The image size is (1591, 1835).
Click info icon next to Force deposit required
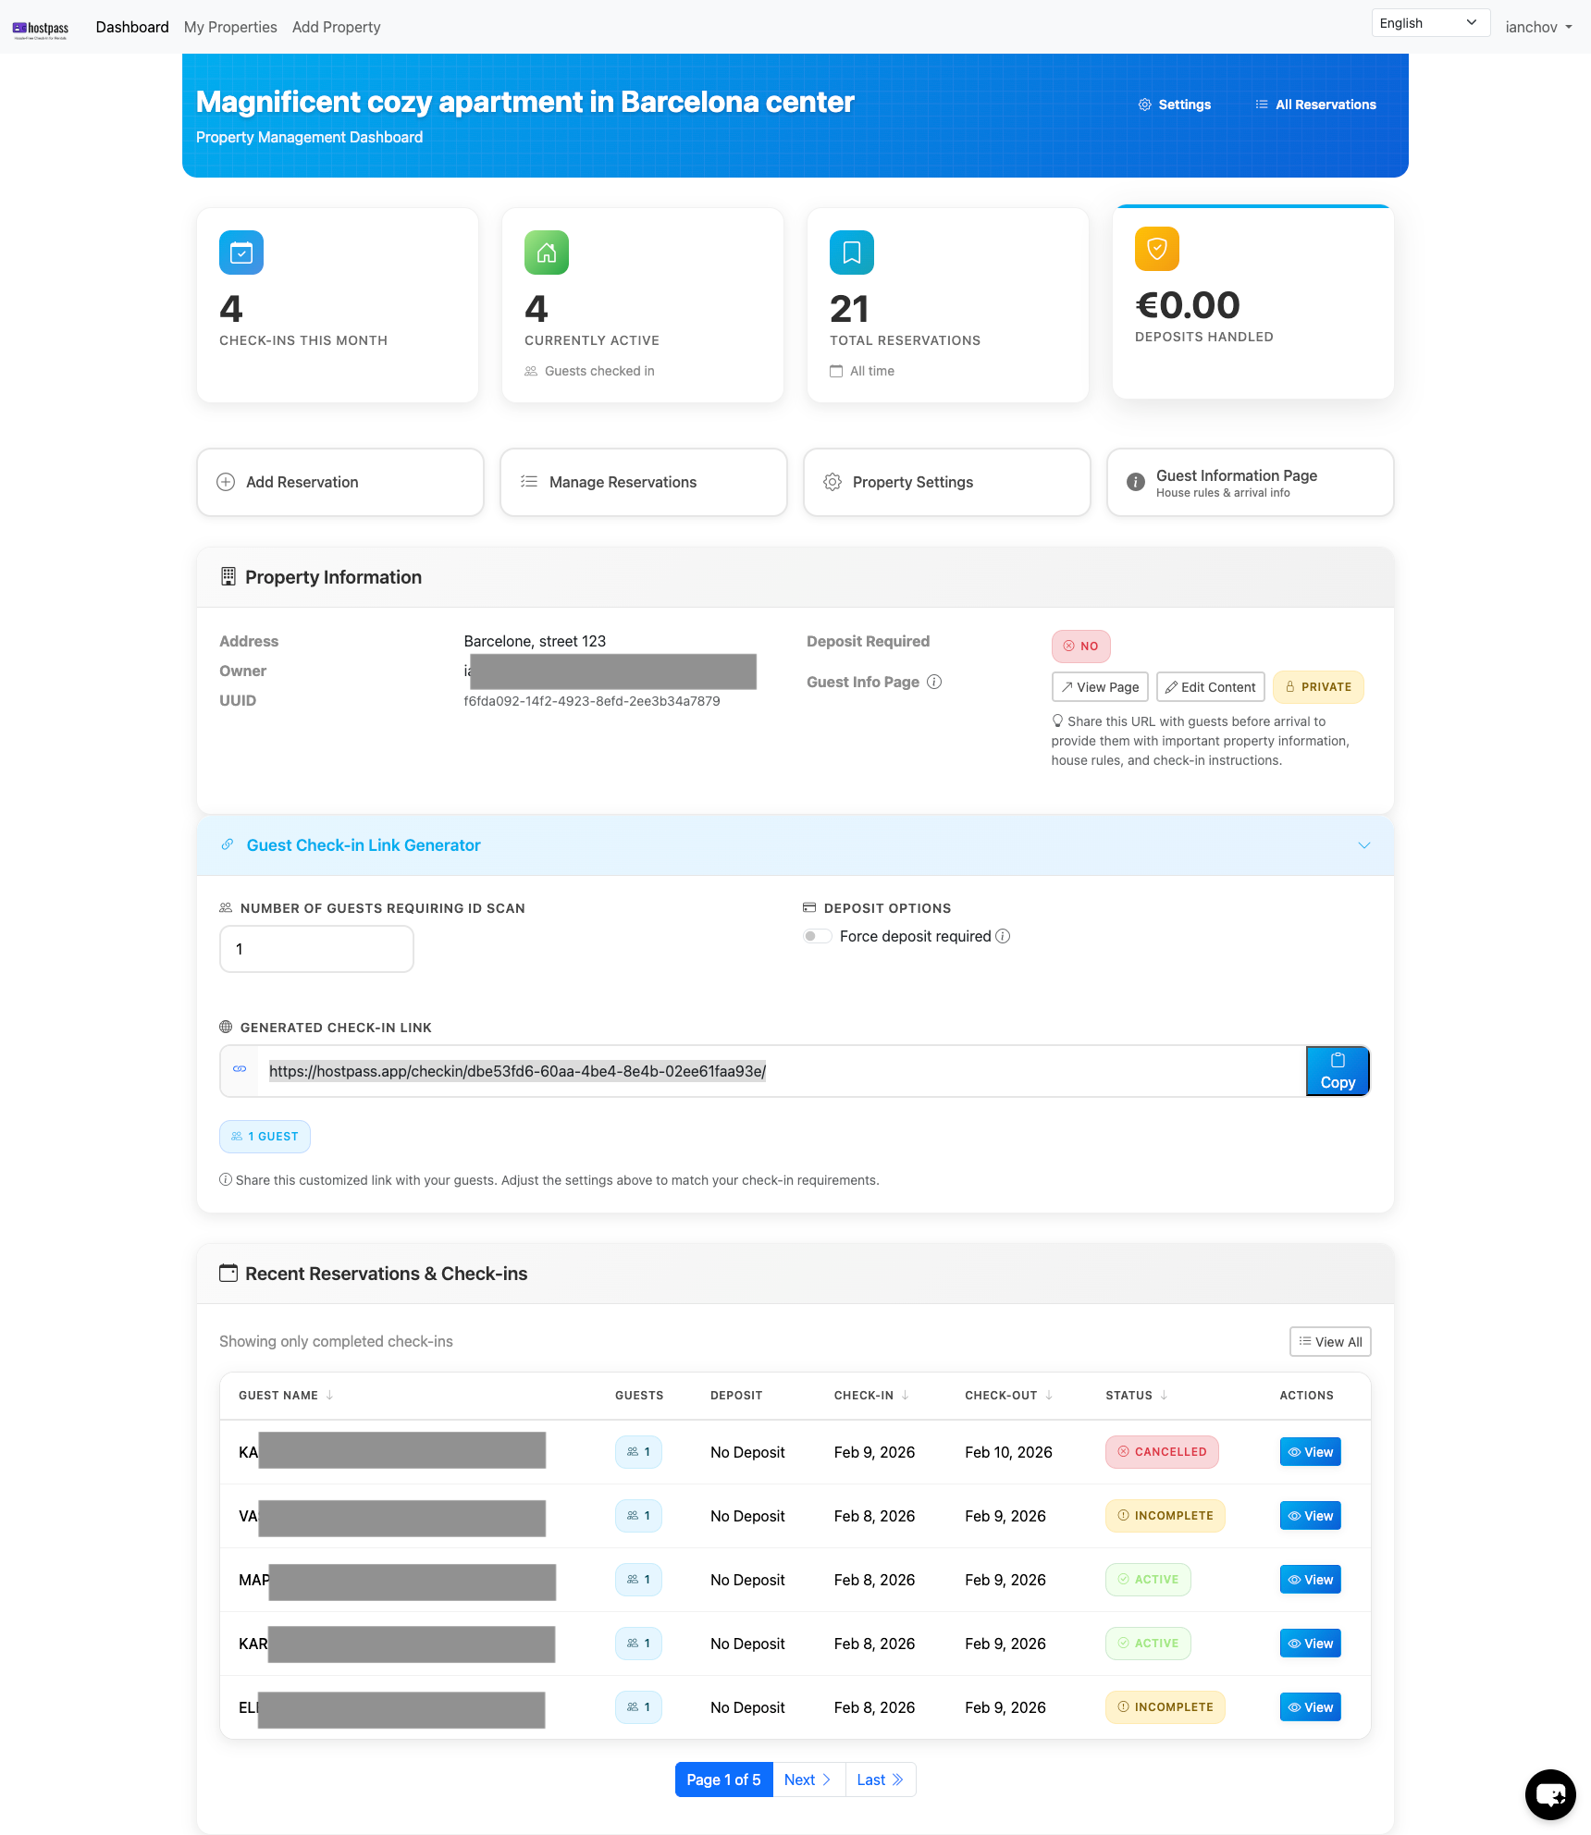point(1003,936)
